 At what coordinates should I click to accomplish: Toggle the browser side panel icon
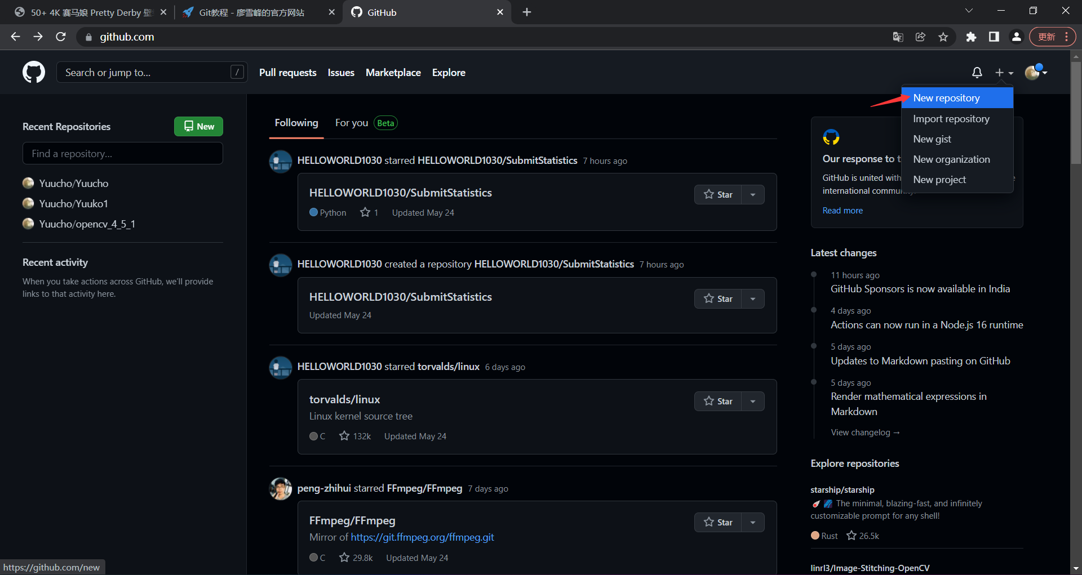click(x=994, y=37)
